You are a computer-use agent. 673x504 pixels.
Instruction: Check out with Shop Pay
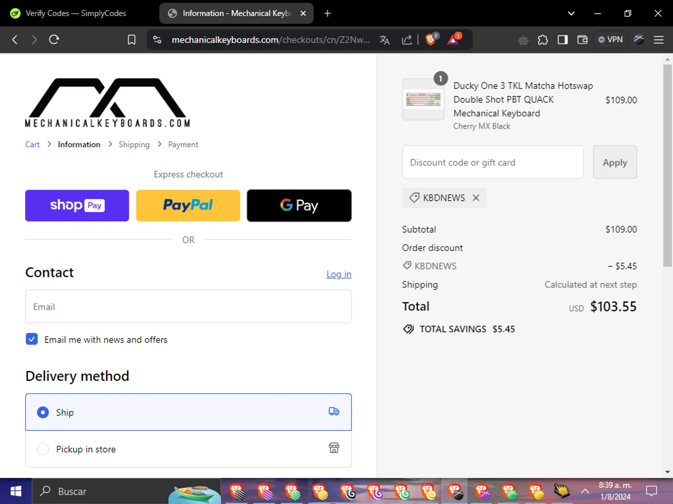tap(77, 206)
